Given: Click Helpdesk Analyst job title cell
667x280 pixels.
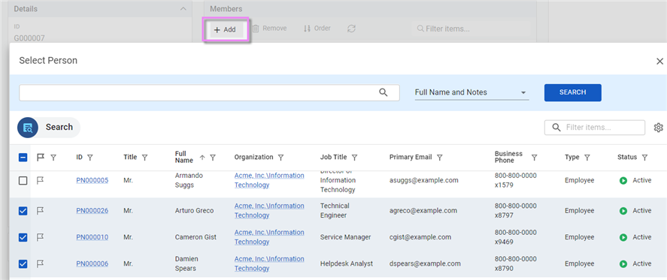Looking at the screenshot, I should tap(347, 263).
